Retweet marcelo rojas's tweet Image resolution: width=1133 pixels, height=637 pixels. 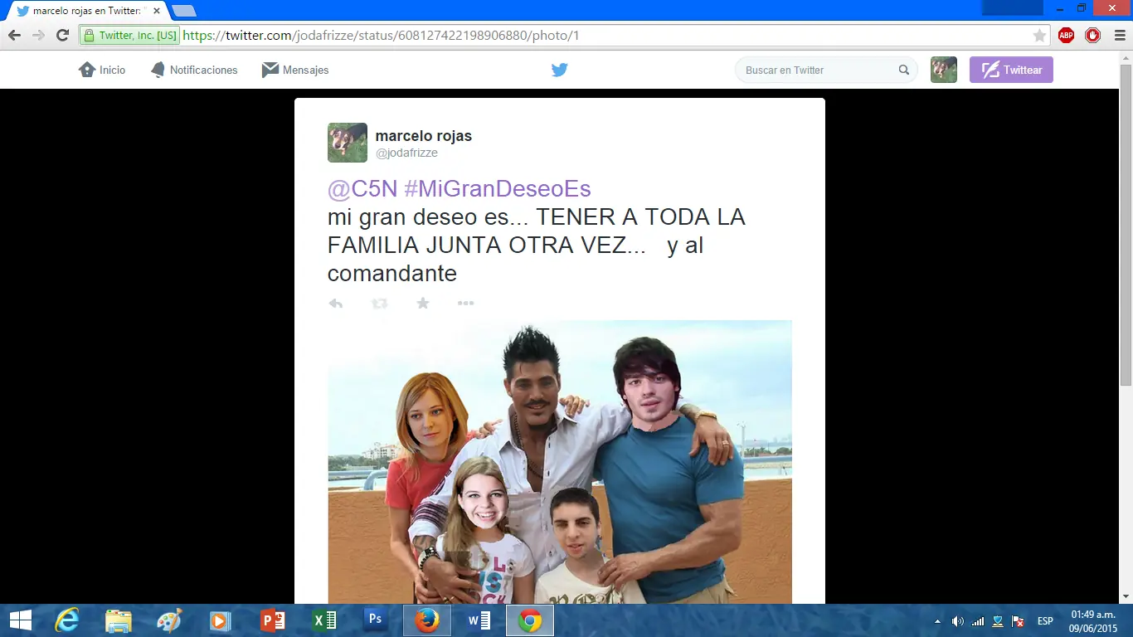pyautogui.click(x=380, y=304)
